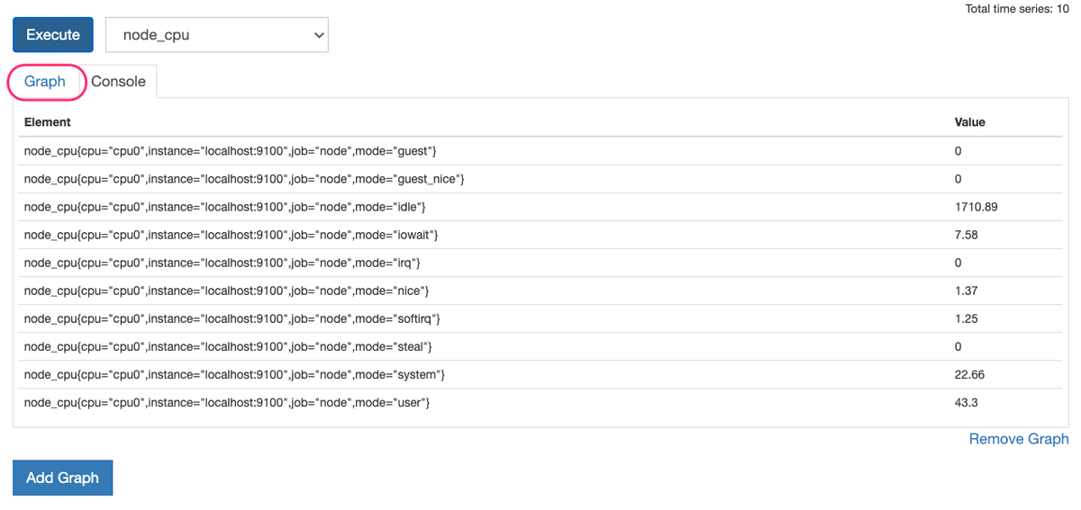Image resolution: width=1081 pixels, height=510 pixels.
Task: Click the Execute button
Action: [53, 35]
